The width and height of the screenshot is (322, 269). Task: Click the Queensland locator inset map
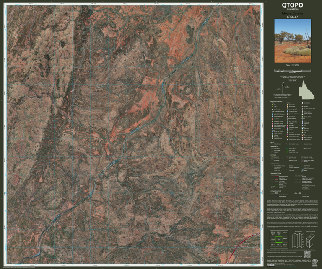coord(306,90)
